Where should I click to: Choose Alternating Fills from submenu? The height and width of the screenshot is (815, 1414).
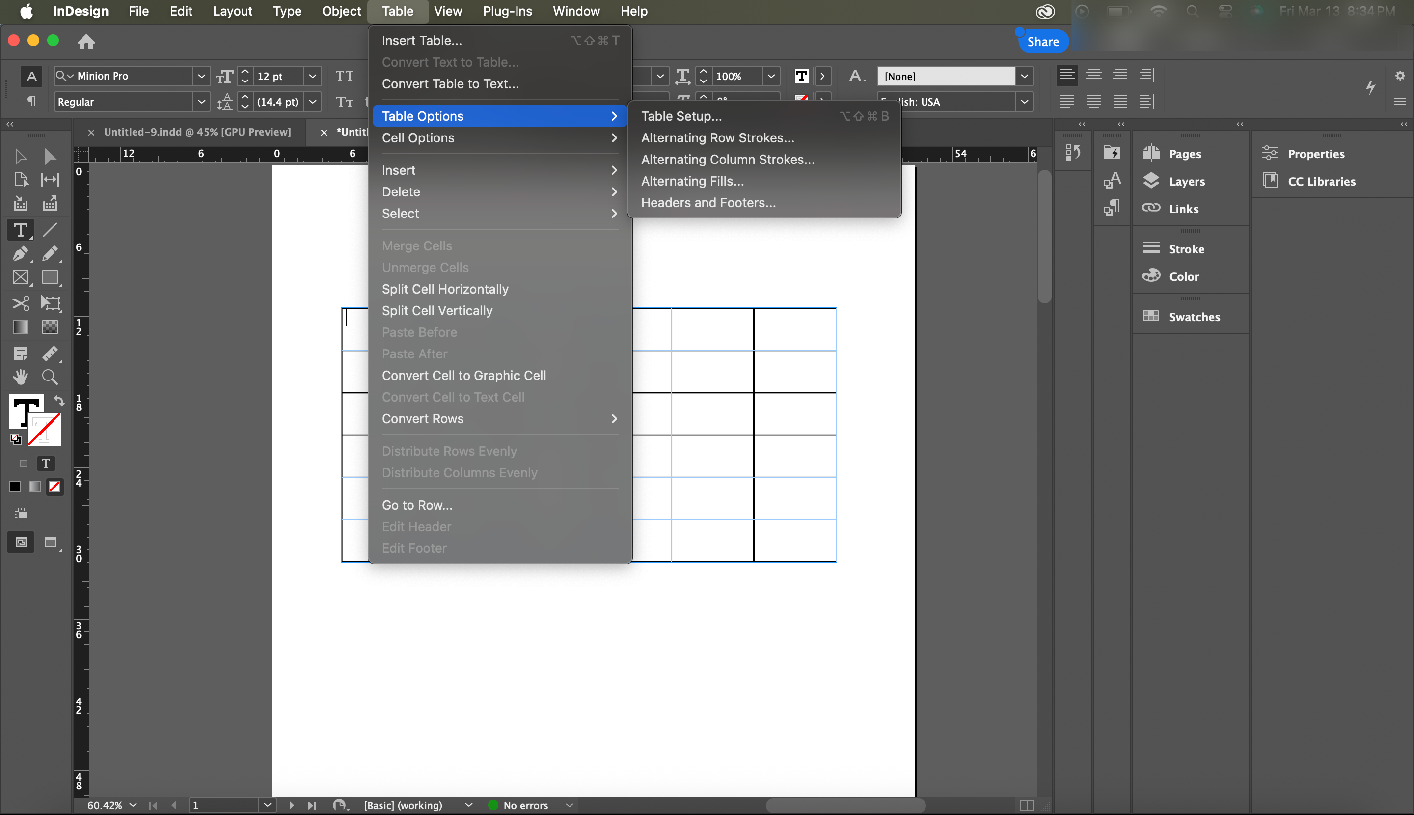[x=692, y=181]
